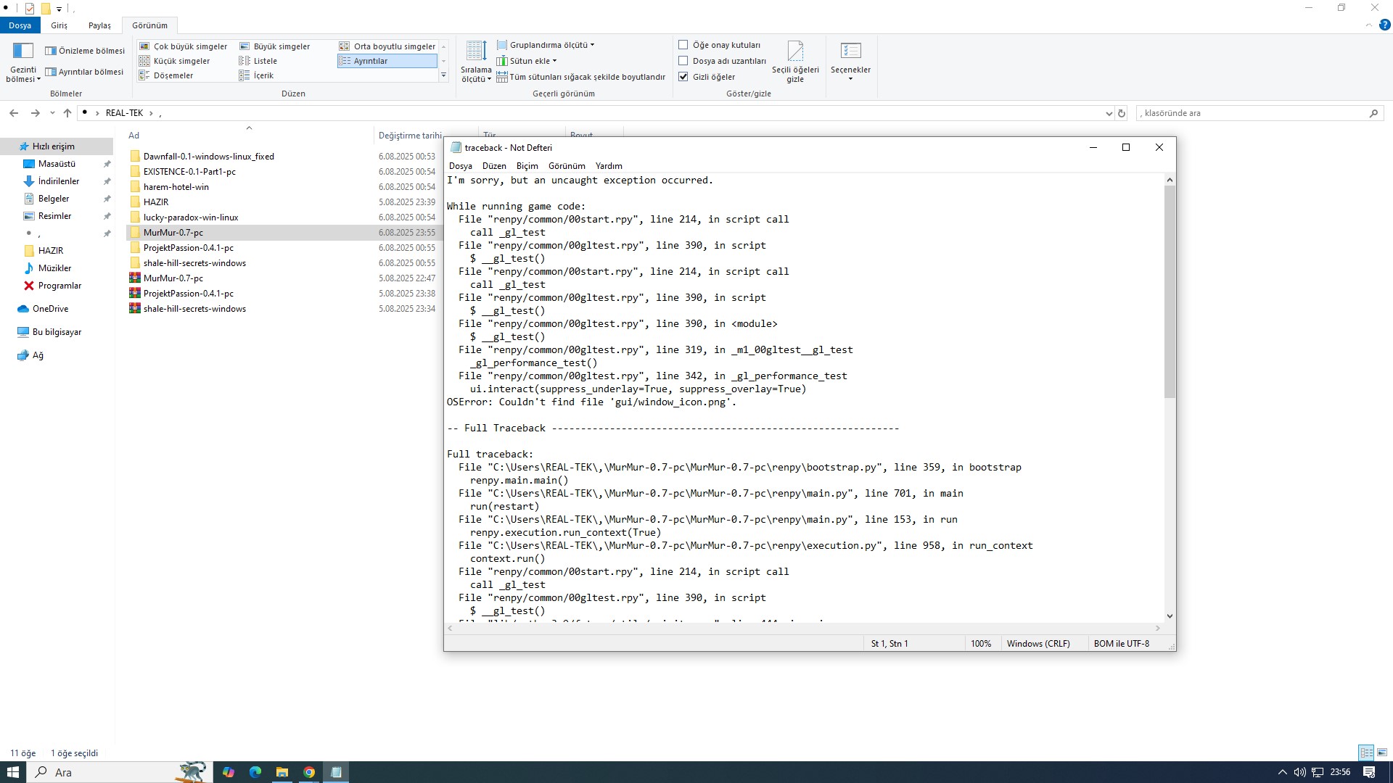Open Notepad's Görünüm menu
The image size is (1393, 783).
coord(567,166)
